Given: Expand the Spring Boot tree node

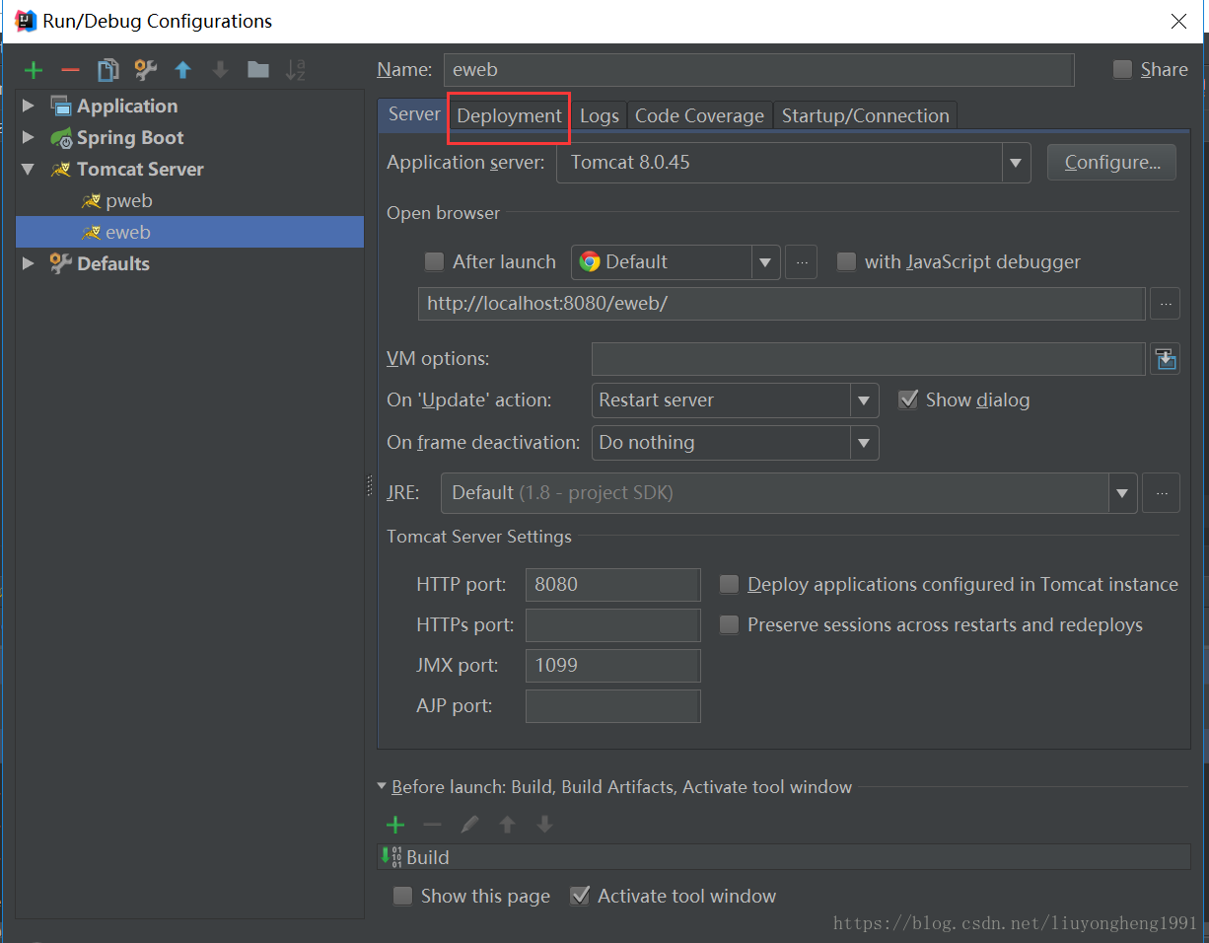Looking at the screenshot, I should pyautogui.click(x=28, y=137).
